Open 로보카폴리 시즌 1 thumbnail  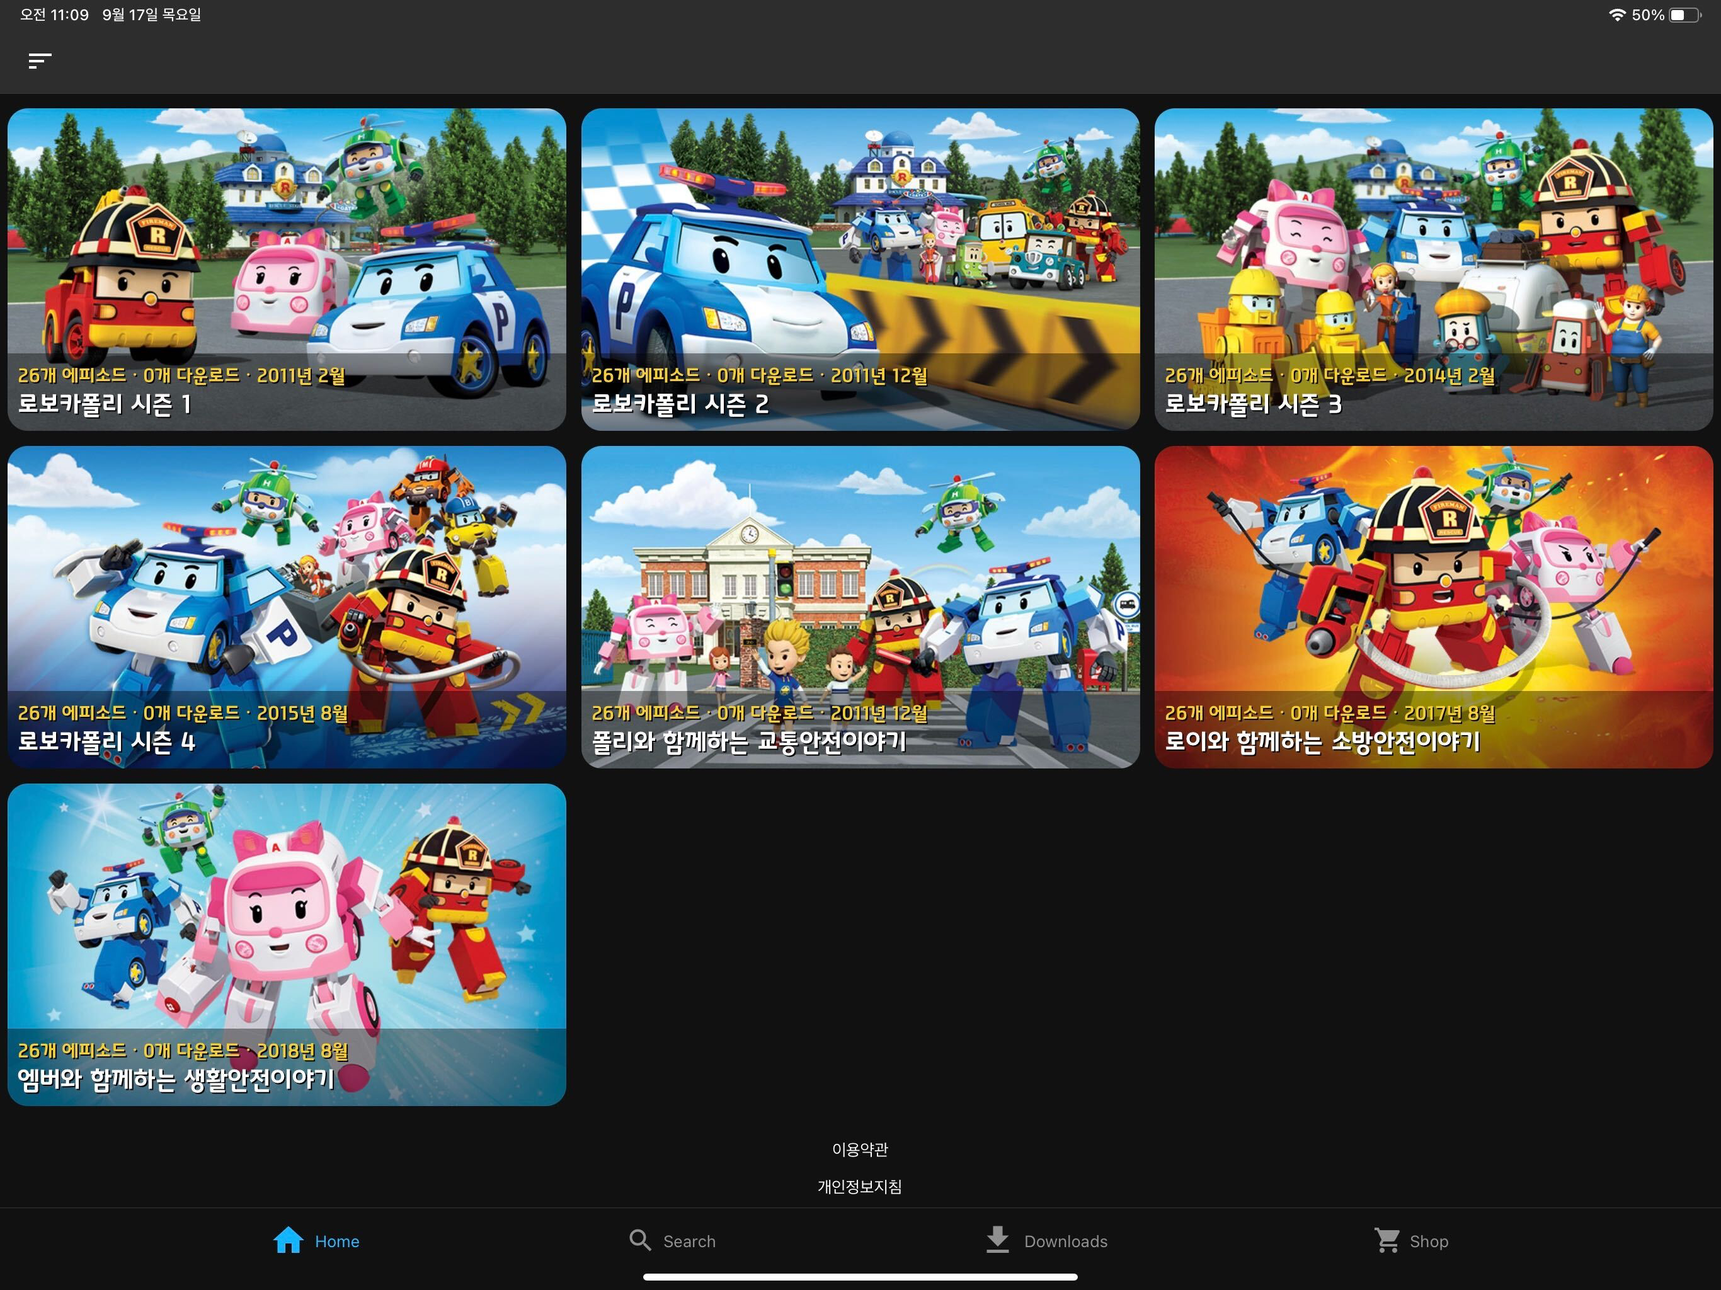pyautogui.click(x=287, y=269)
